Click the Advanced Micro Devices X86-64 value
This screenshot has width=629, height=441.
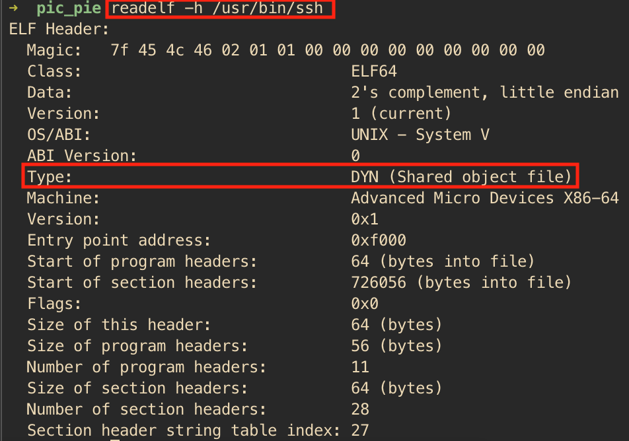coord(484,198)
